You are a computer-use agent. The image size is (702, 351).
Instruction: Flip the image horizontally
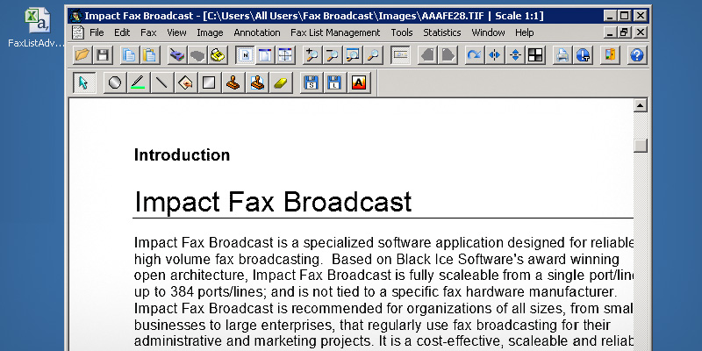point(494,54)
